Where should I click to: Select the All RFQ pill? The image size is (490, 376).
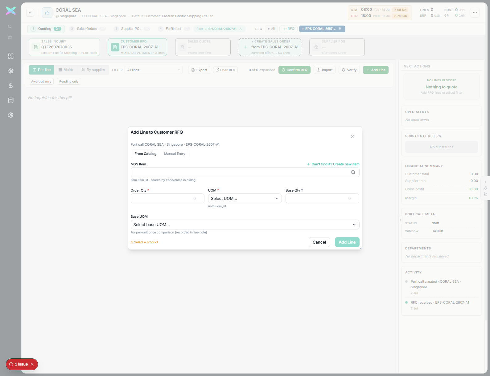(271, 29)
